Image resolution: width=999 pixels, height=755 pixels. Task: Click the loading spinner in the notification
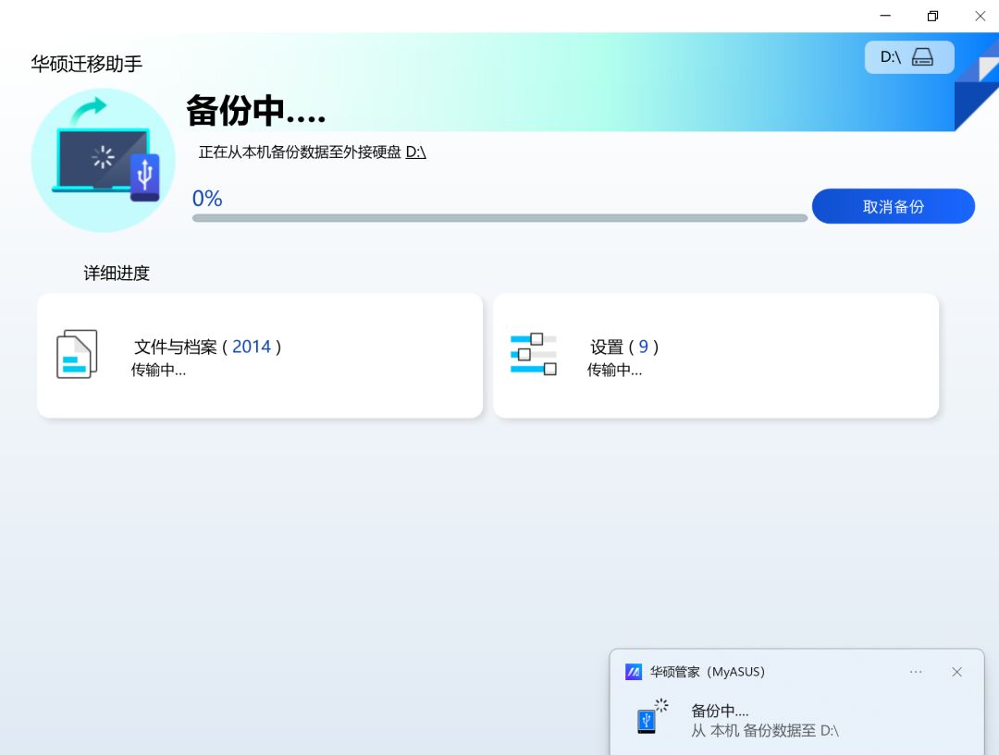[x=660, y=705]
